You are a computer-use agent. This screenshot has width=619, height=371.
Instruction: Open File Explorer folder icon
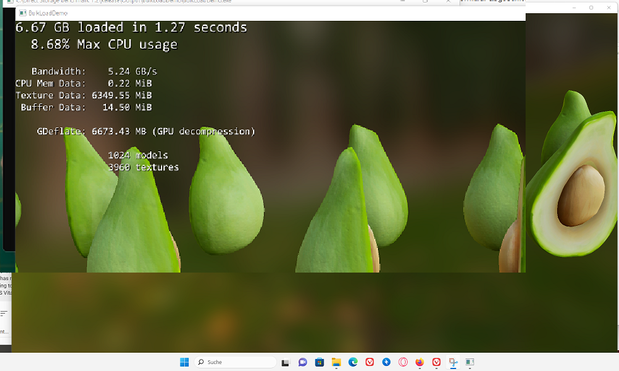[336, 362]
